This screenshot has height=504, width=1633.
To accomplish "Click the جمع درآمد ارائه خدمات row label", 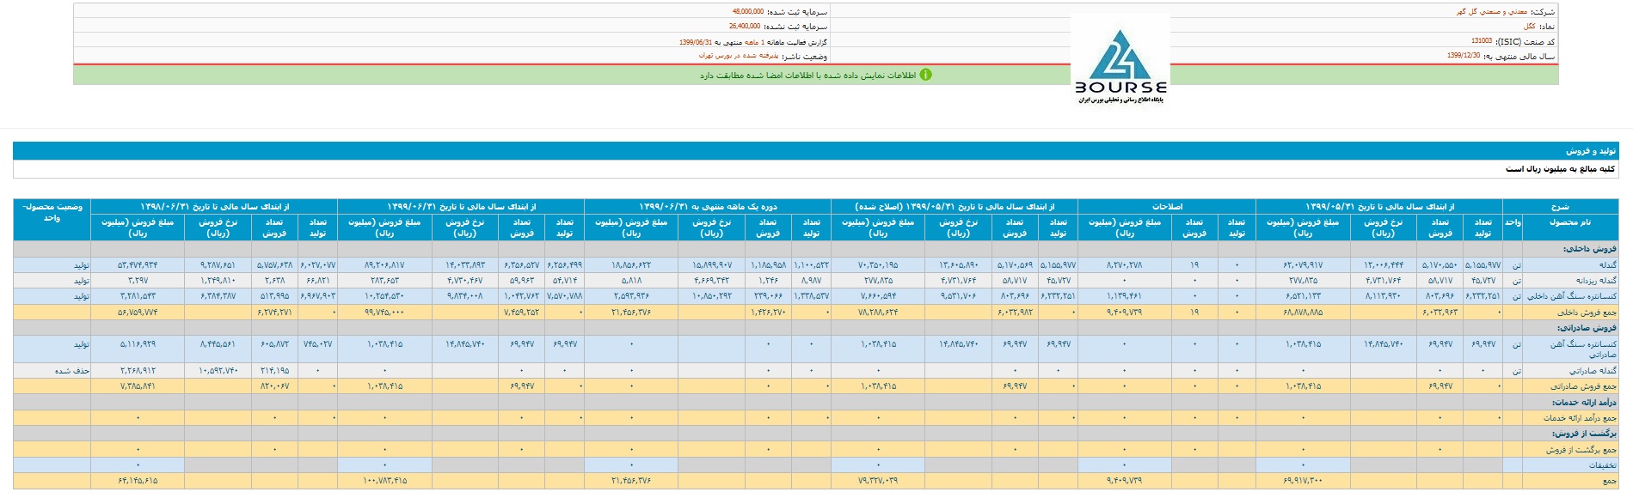I will 1581,418.
